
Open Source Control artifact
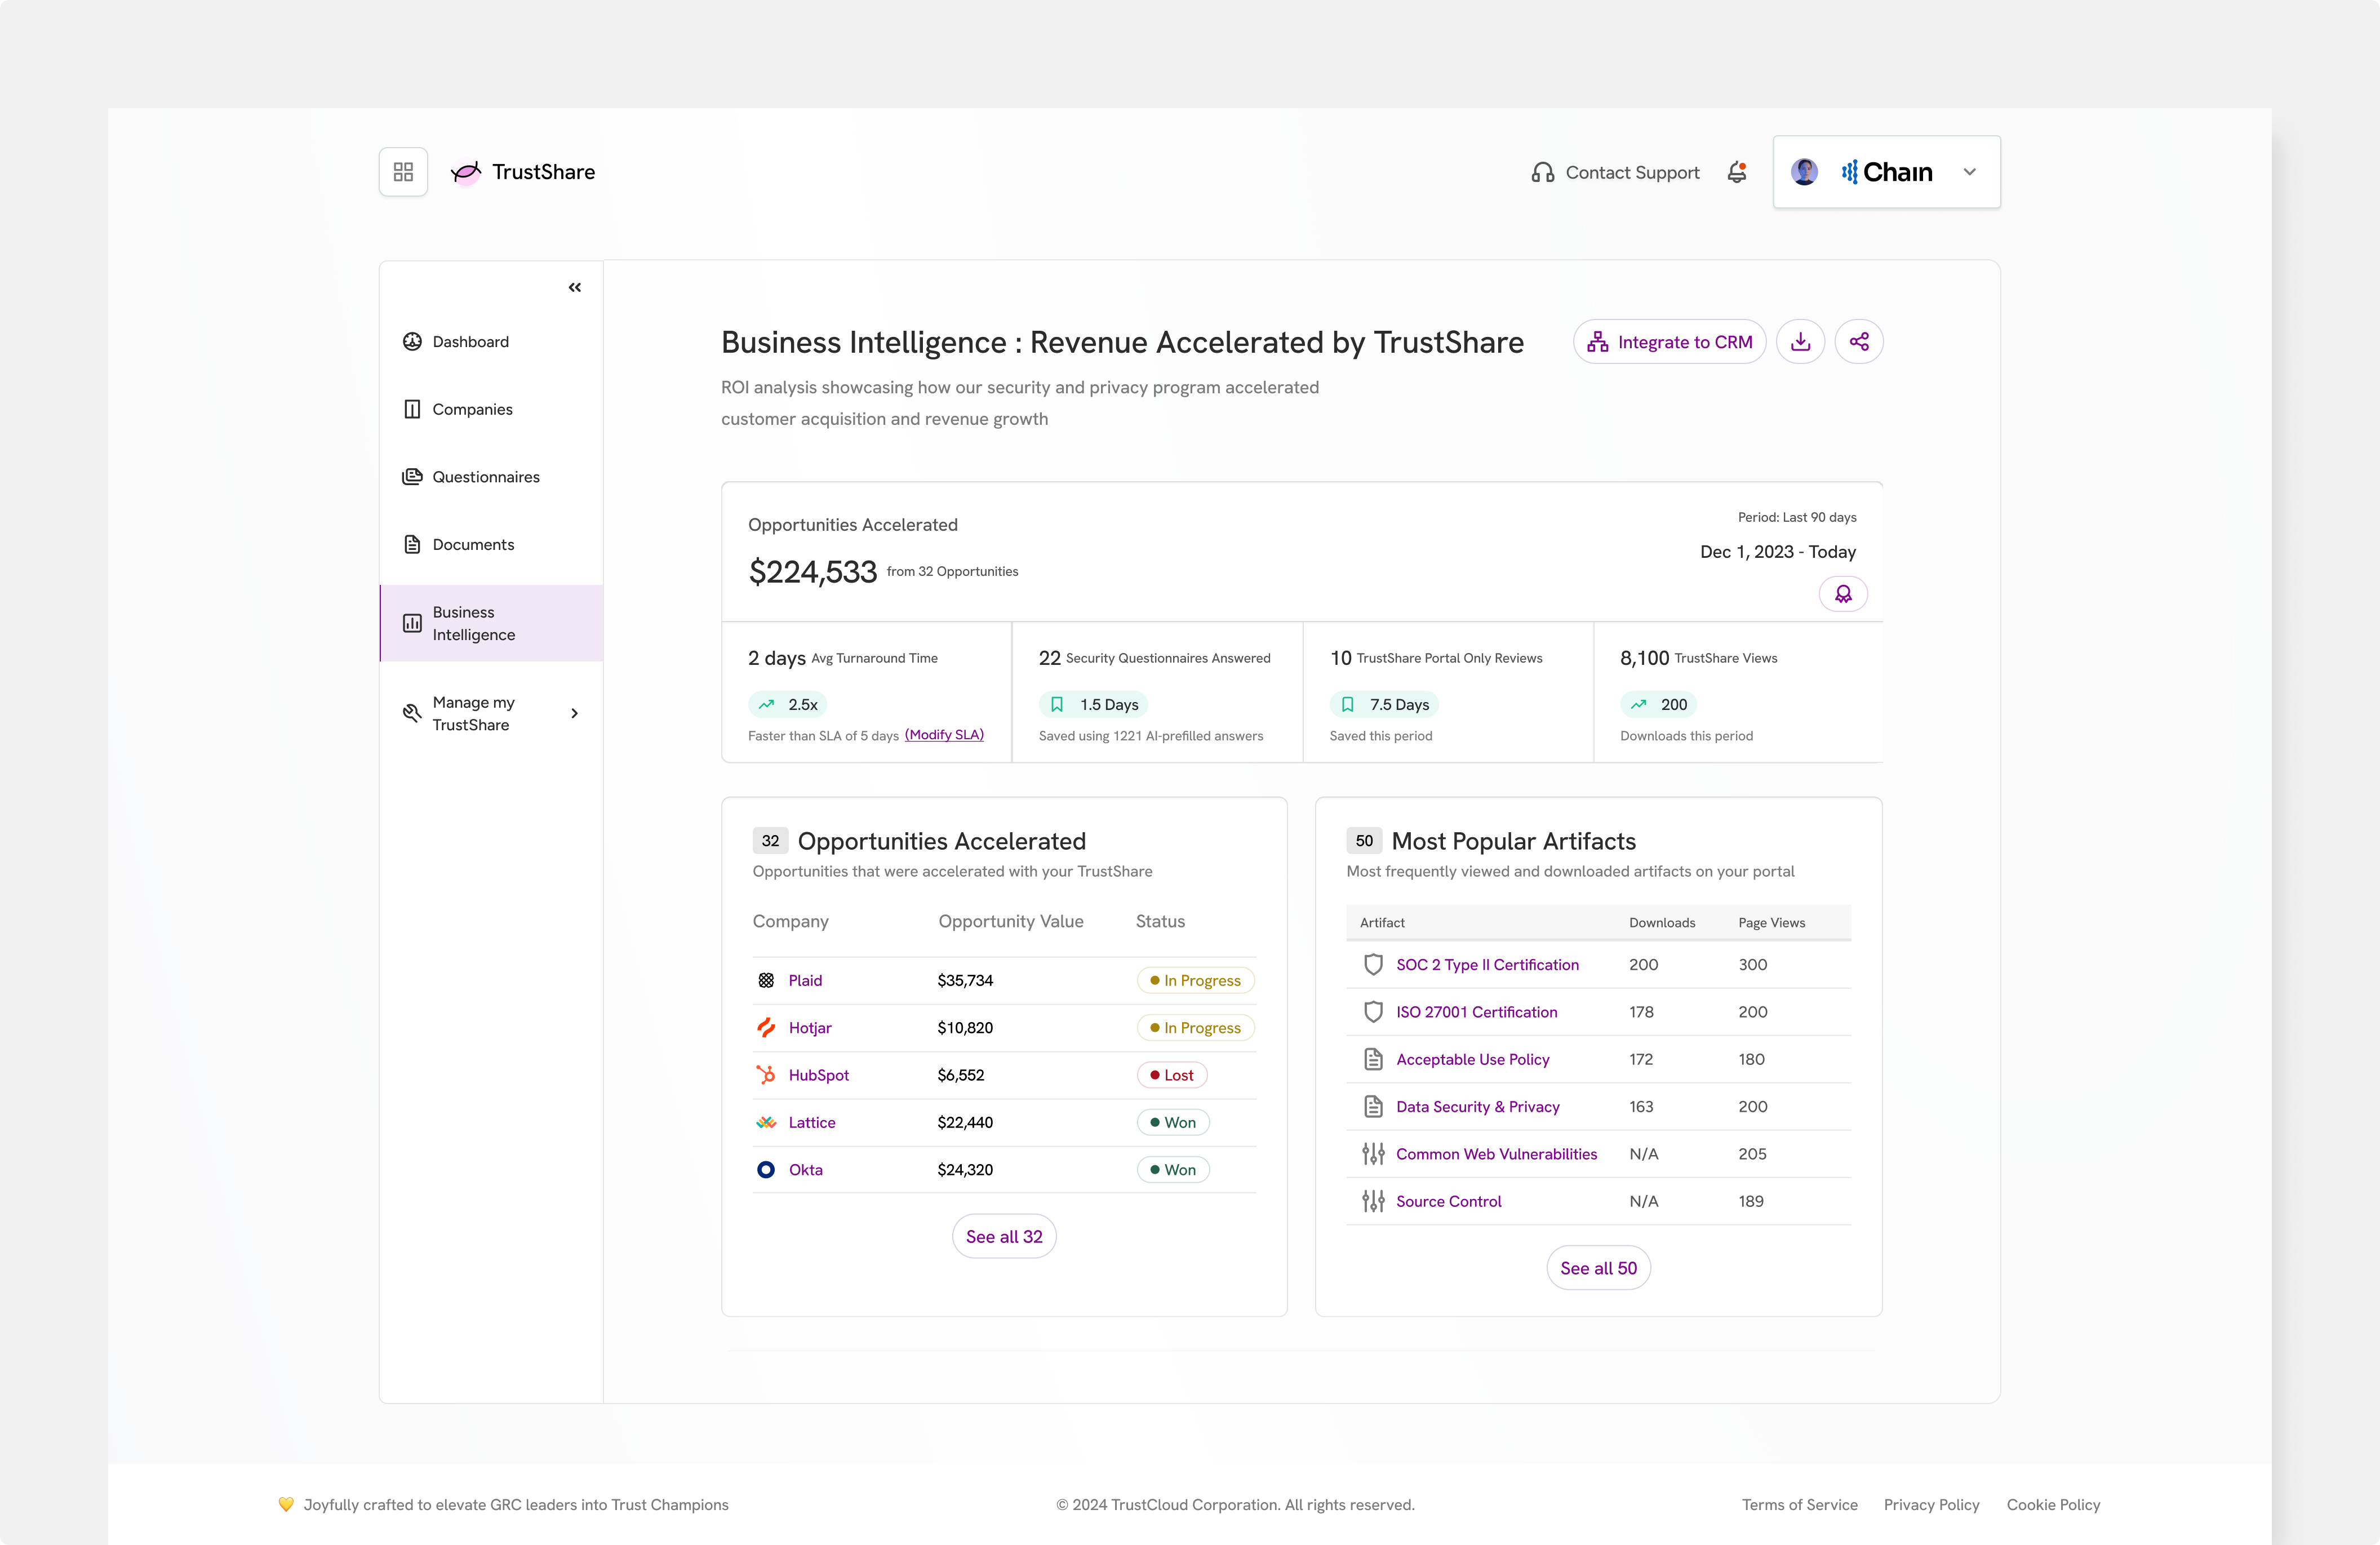pyautogui.click(x=1448, y=1201)
